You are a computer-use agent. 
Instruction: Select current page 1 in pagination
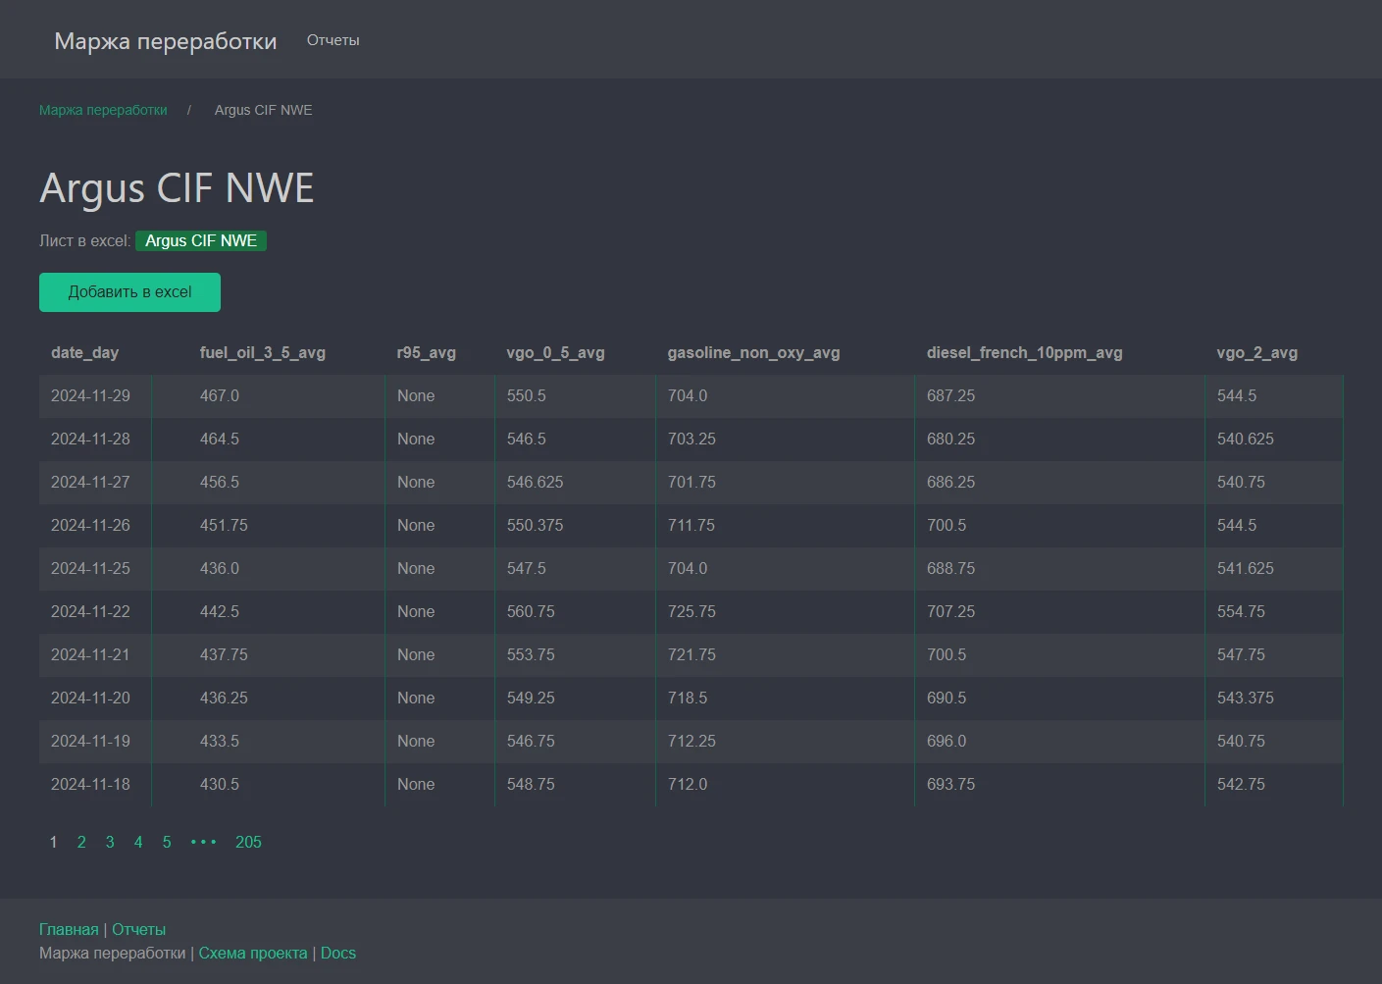pos(53,842)
